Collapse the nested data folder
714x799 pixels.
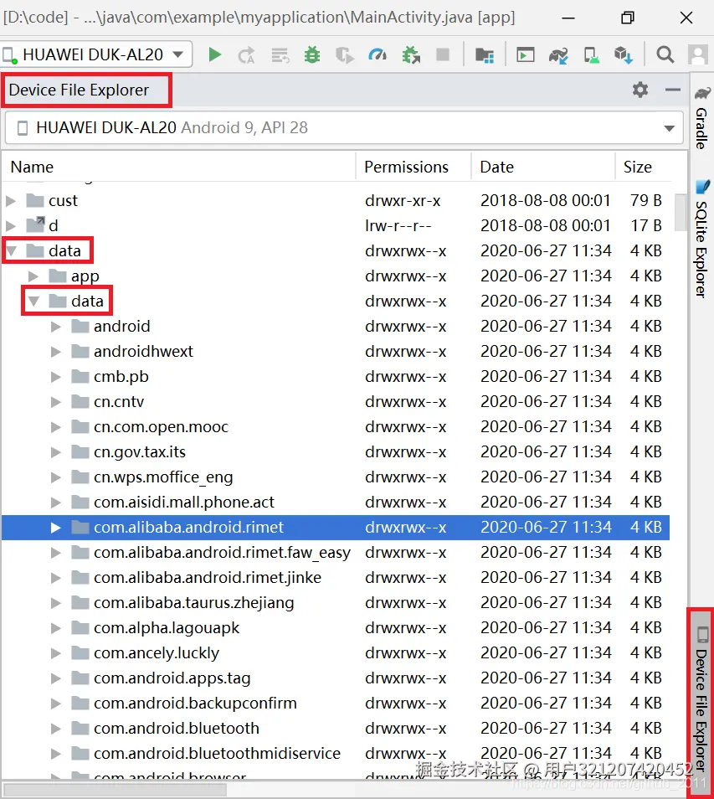coord(33,302)
